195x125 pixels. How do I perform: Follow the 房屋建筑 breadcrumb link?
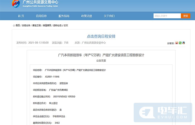pyautogui.click(x=47, y=26)
